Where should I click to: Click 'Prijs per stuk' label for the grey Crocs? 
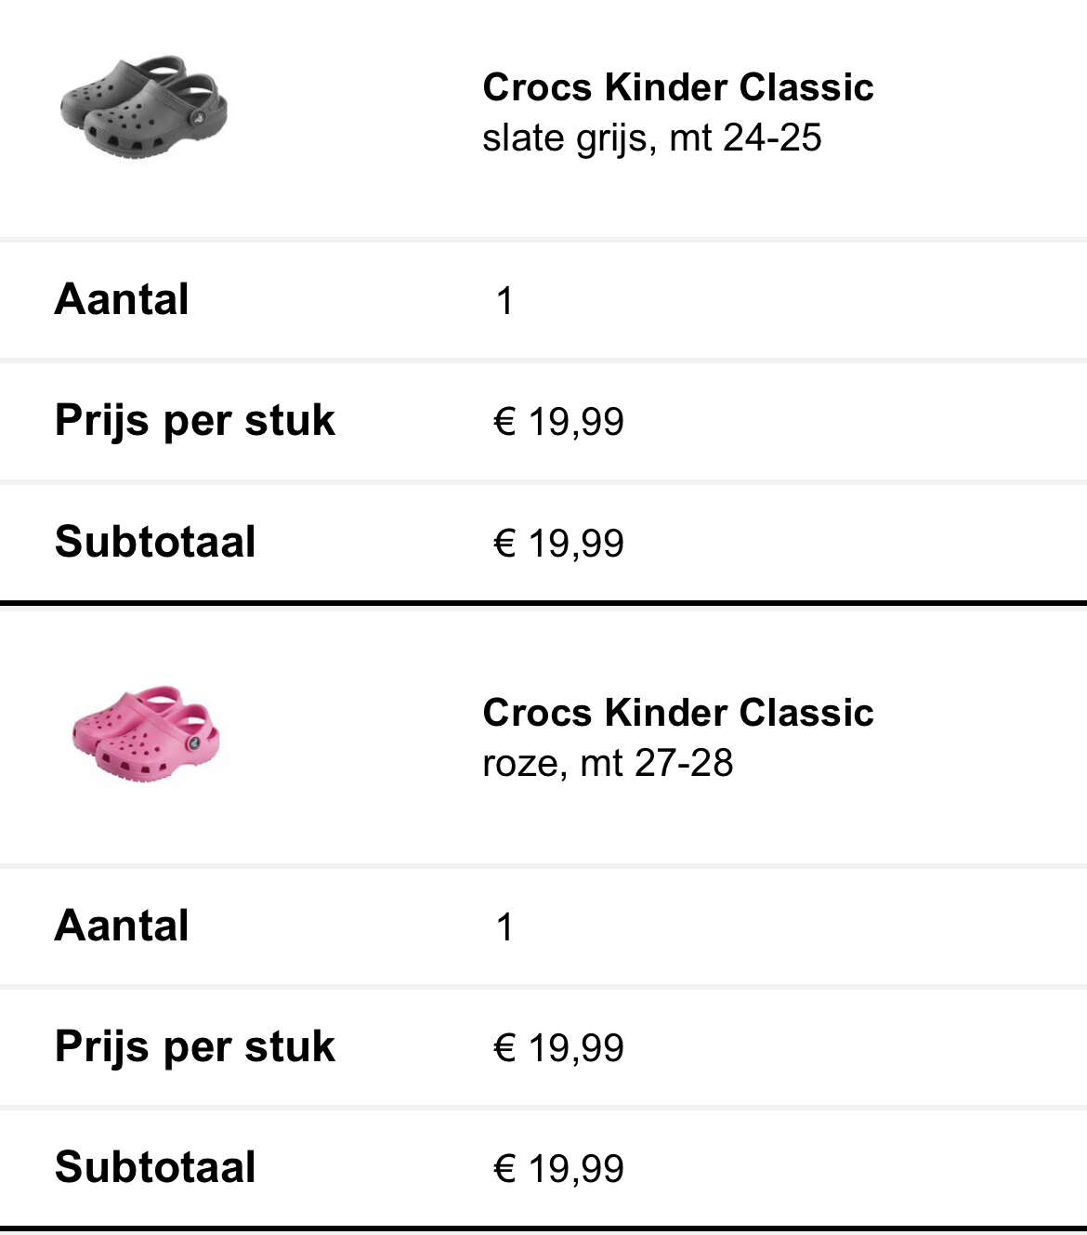(x=194, y=421)
